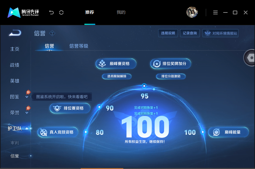Click the 90 node on the arc
255x169 pixels.
(99, 107)
